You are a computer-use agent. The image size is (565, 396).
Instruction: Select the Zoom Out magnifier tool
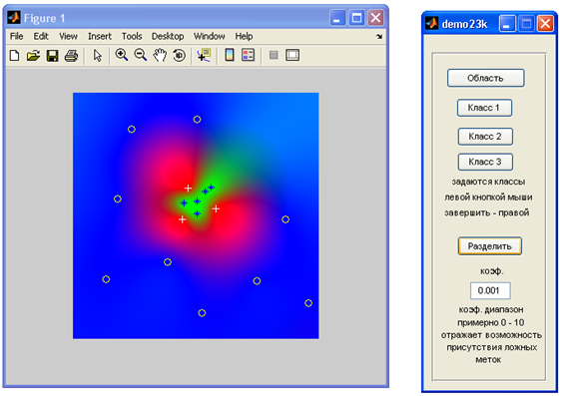point(140,55)
